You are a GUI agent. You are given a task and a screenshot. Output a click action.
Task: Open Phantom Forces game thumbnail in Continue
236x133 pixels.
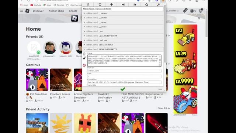tap(61, 80)
